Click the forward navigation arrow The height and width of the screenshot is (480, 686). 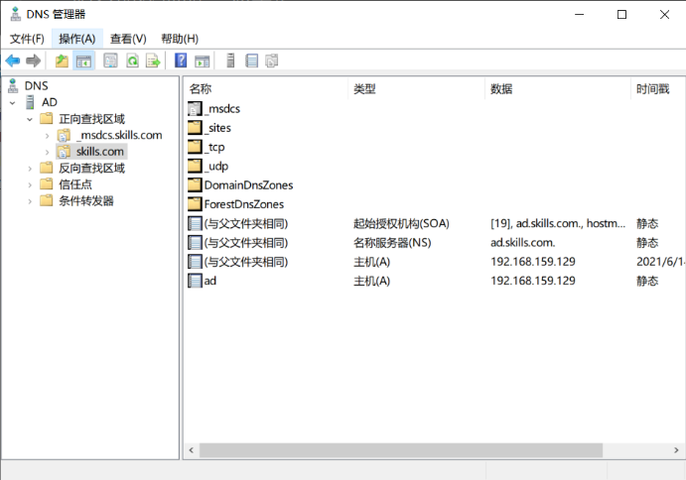[33, 60]
